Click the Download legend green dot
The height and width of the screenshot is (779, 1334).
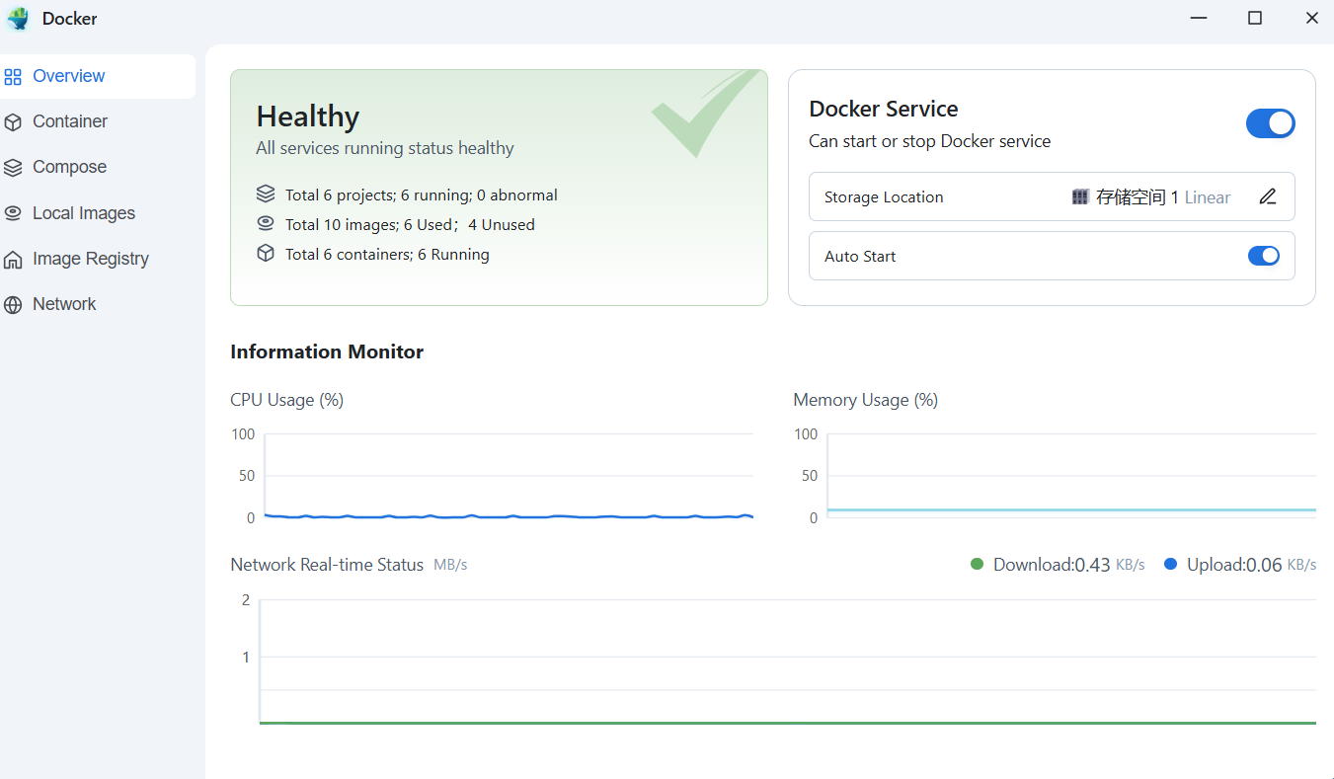(x=978, y=565)
